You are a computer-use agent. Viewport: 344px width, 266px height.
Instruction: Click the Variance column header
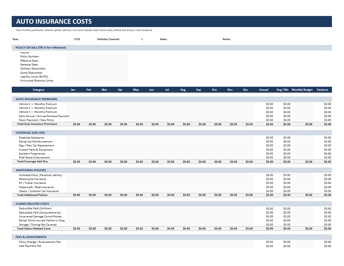point(322,90)
